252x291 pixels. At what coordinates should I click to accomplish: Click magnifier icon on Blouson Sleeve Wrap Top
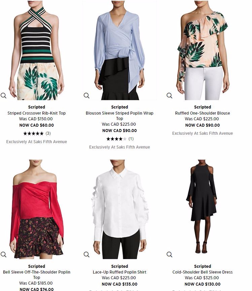(86, 95)
